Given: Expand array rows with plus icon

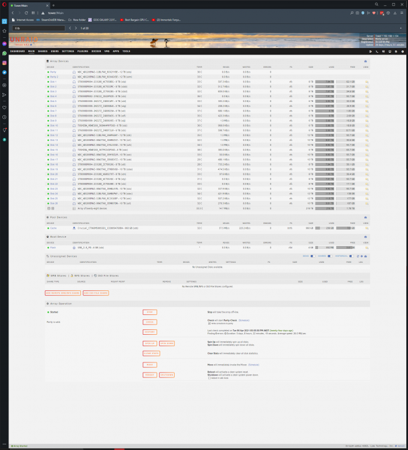Looking at the screenshot, I should [49, 208].
